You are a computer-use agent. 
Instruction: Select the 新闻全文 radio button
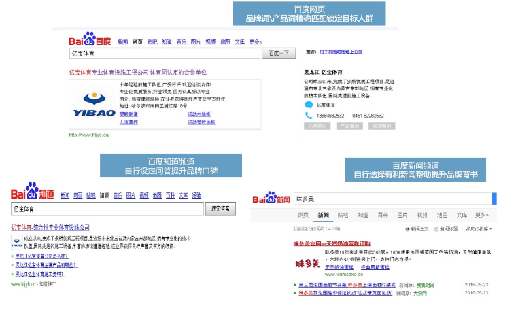point(407,229)
